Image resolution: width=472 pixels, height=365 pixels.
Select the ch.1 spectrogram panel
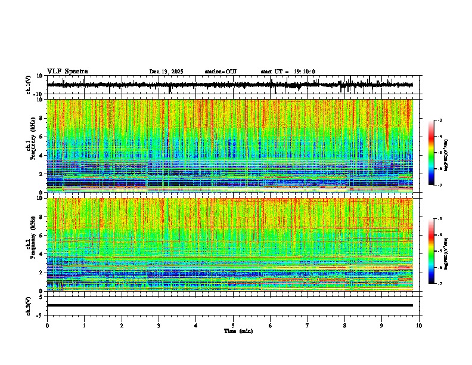coord(230,146)
